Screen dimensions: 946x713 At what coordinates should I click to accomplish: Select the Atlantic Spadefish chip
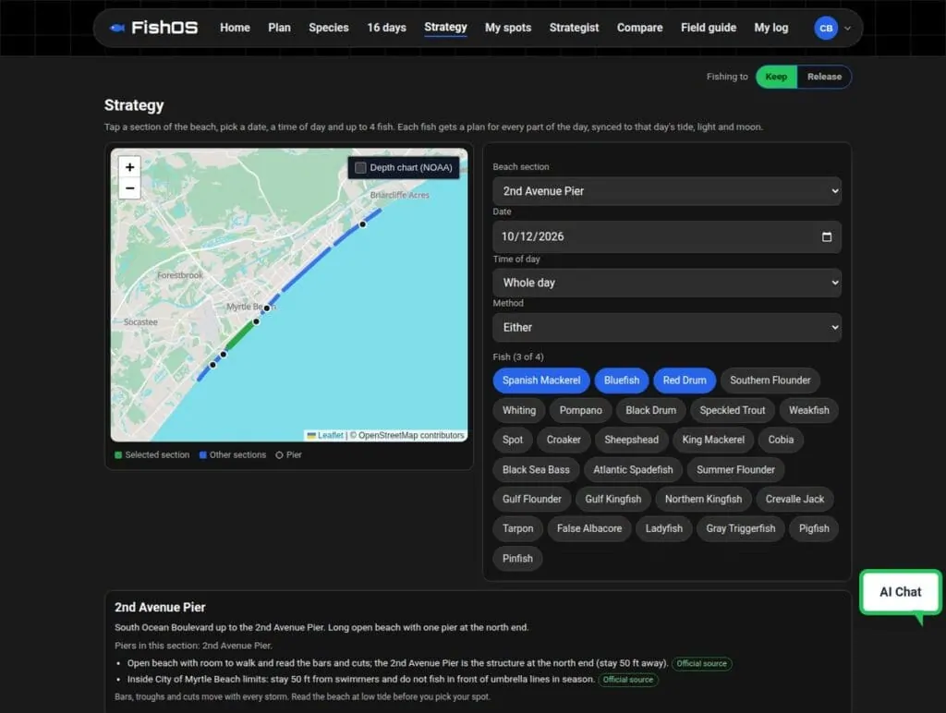click(x=633, y=470)
